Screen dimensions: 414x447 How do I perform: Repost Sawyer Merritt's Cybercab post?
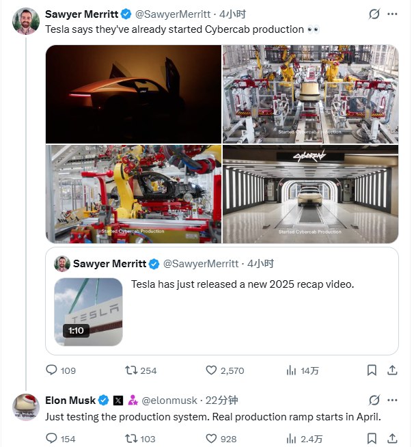pos(130,370)
